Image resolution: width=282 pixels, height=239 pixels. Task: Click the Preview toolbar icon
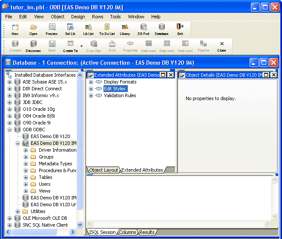point(52,29)
